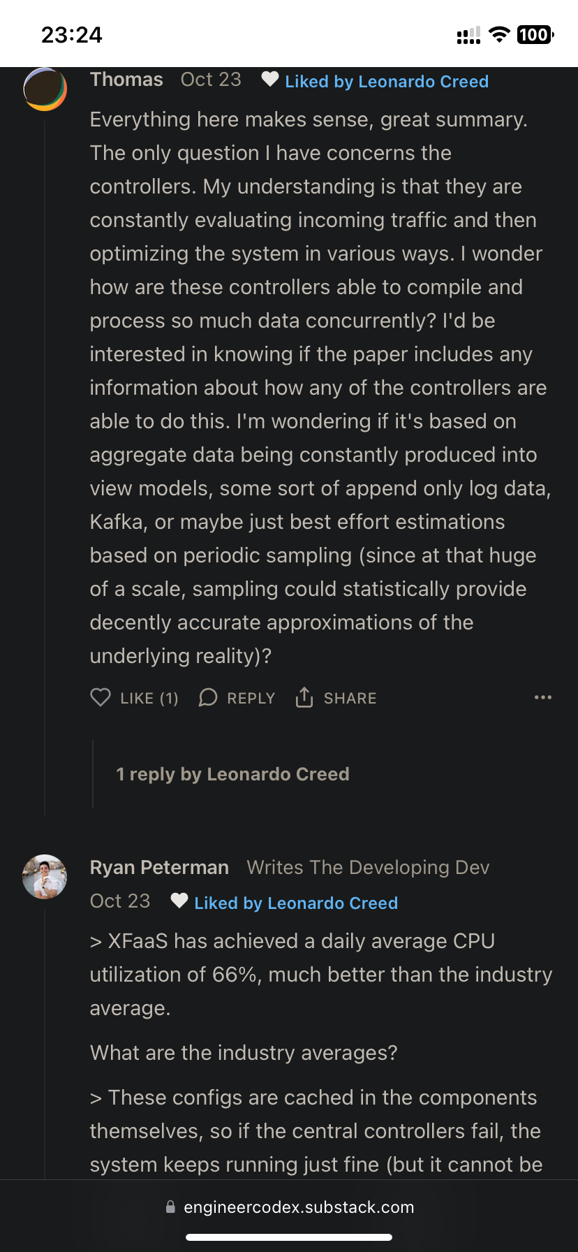578x1252 pixels.
Task: Click the Thomas author name
Action: coord(126,80)
